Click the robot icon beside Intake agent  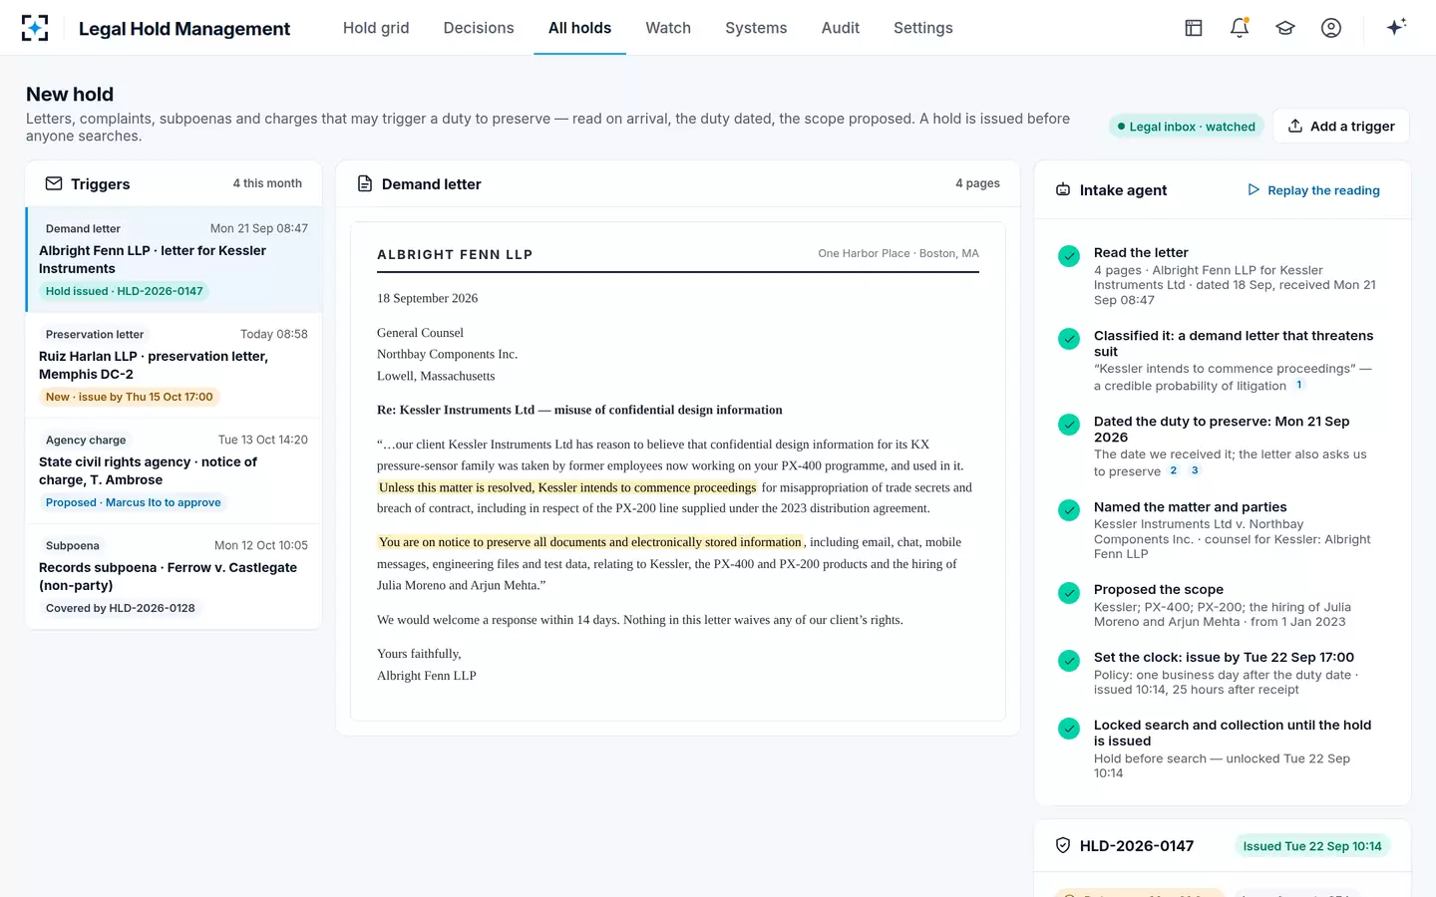[1063, 189]
